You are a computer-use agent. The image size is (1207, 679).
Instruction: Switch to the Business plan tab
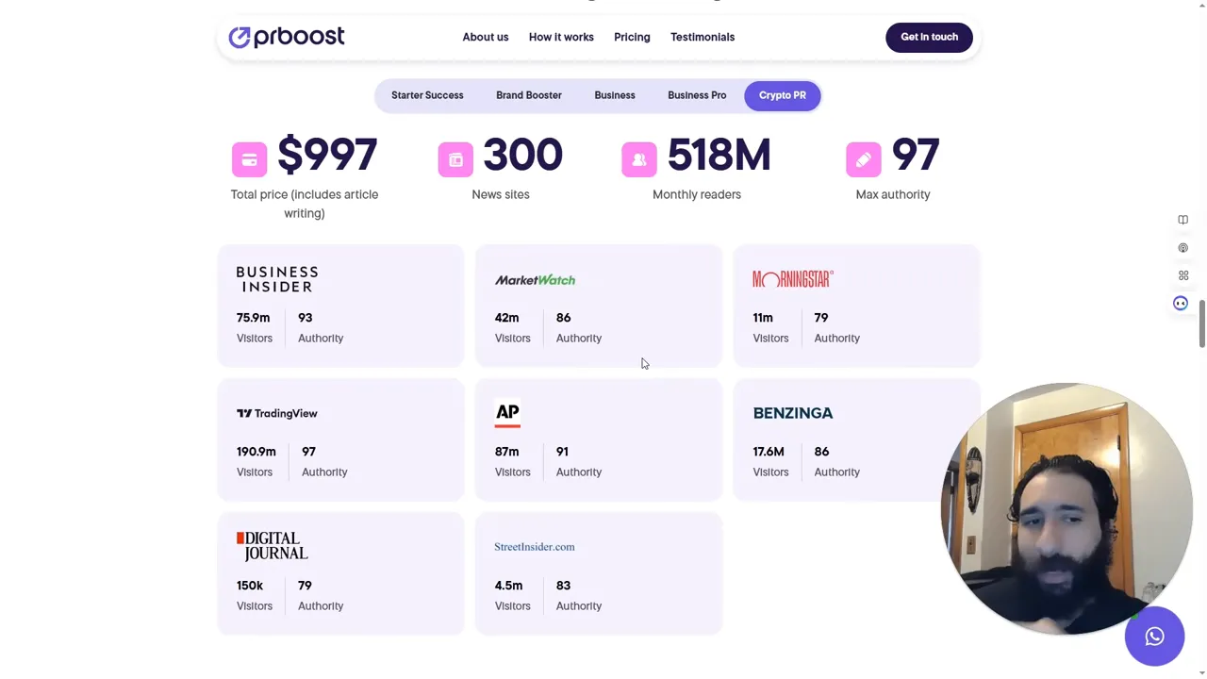pos(615,95)
